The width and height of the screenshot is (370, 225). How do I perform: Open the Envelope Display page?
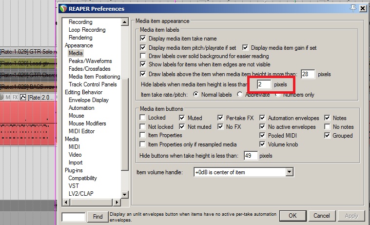tap(89, 100)
